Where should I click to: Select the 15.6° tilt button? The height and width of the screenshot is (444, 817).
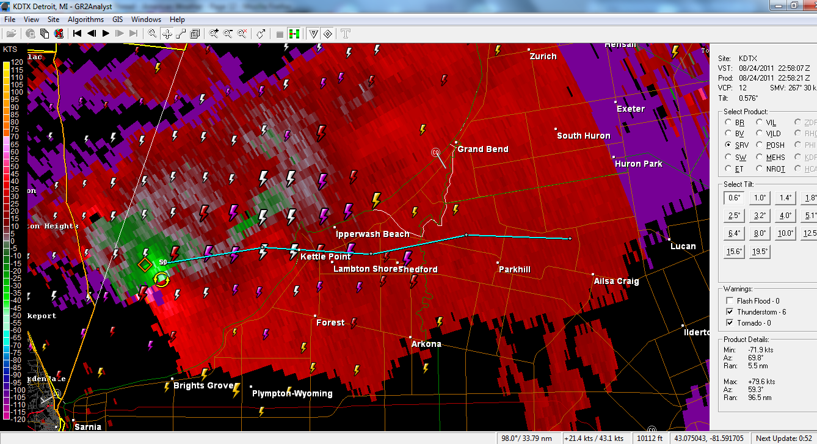tap(735, 251)
